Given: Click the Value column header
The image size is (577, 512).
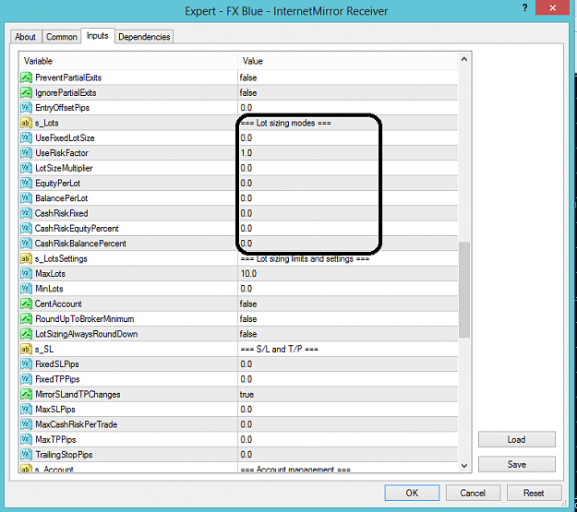Looking at the screenshot, I should pos(348,61).
